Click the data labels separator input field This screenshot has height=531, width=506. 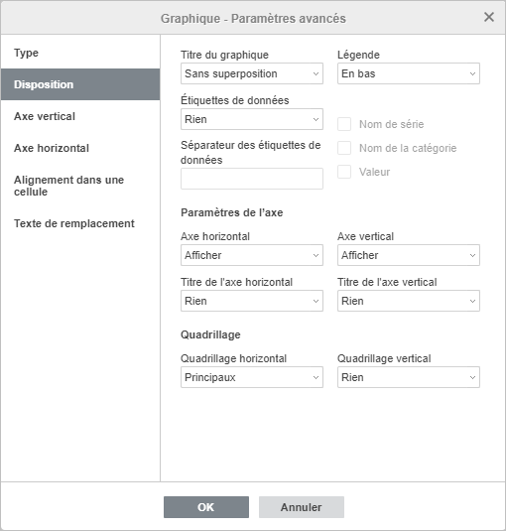coord(251,179)
